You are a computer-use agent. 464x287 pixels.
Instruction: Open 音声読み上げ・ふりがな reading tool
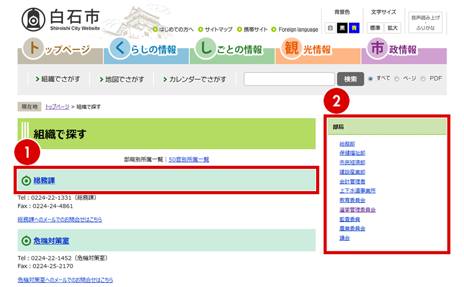(x=424, y=23)
